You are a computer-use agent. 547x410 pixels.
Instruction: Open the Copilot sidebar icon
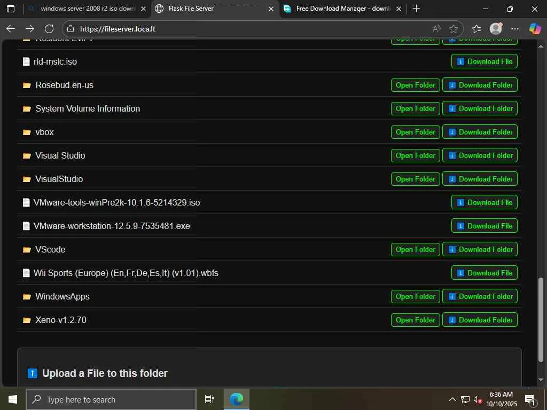tap(535, 29)
